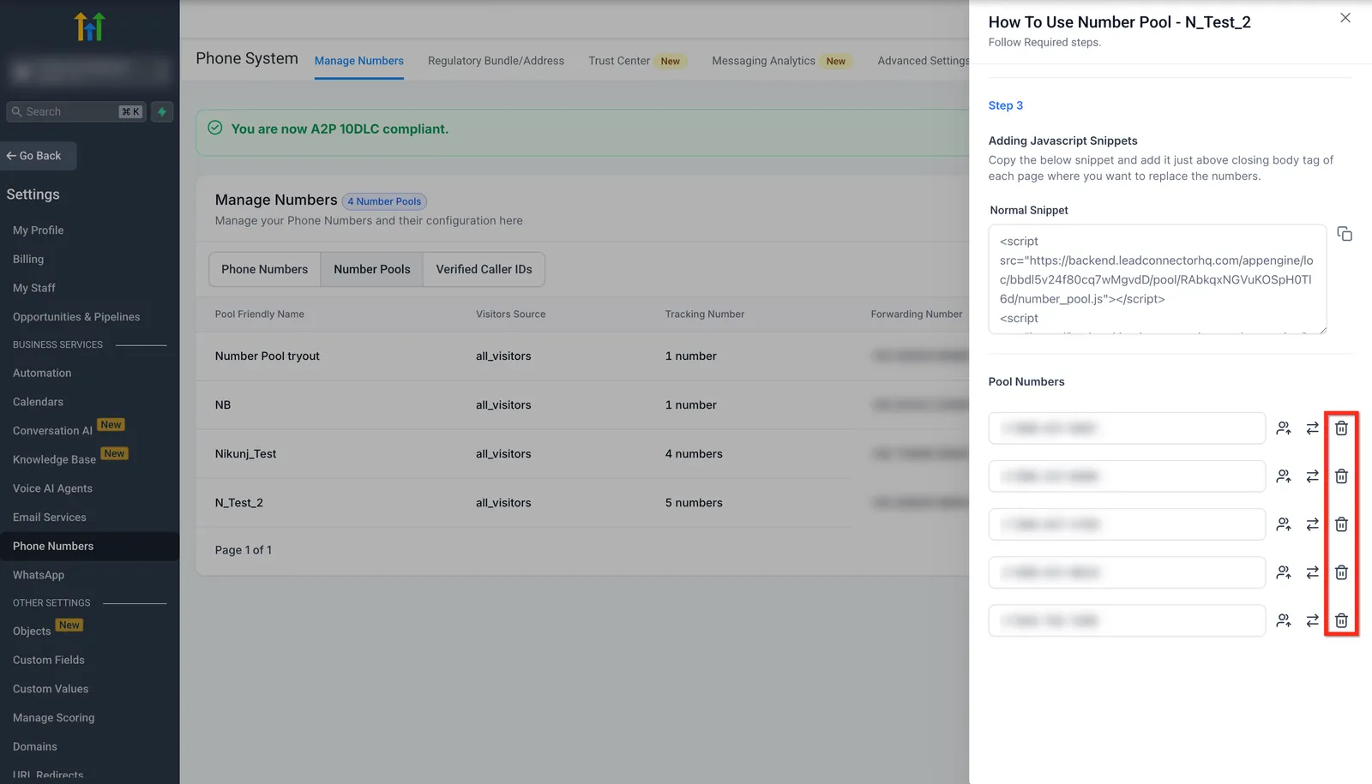Click the 'Nikunj_Test' pool name
1372x784 pixels.
246,454
